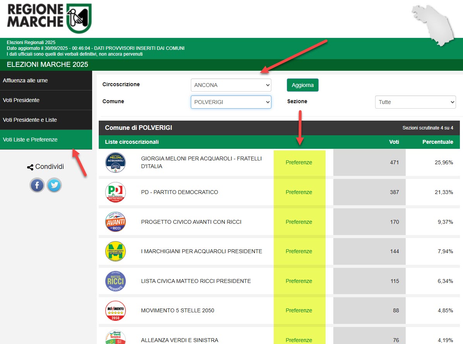Click the vote count 76
463x344 pixels.
tap(396, 340)
